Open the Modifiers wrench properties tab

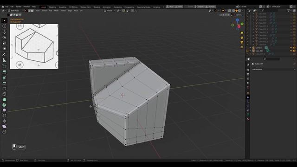248,97
